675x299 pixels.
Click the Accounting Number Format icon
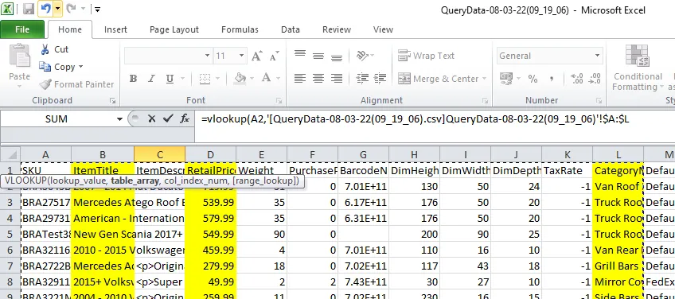[x=506, y=78]
